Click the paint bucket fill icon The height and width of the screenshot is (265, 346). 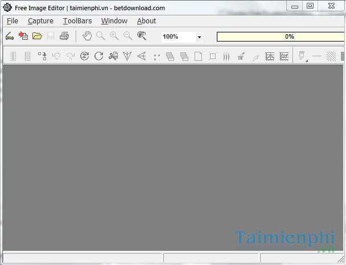point(241,56)
